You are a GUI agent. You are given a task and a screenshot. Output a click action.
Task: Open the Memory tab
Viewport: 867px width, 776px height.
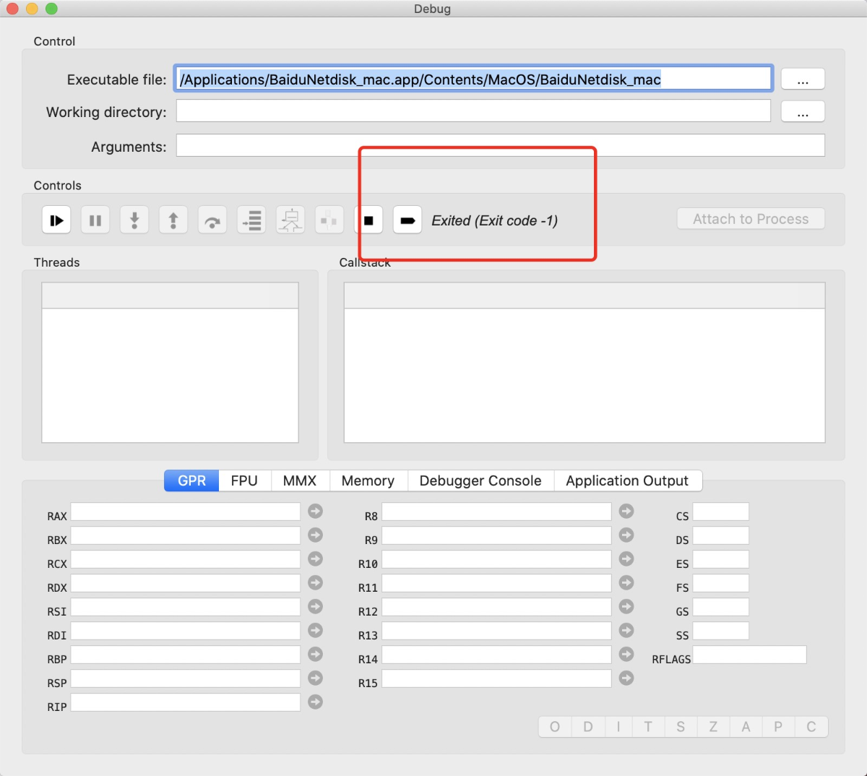point(368,480)
